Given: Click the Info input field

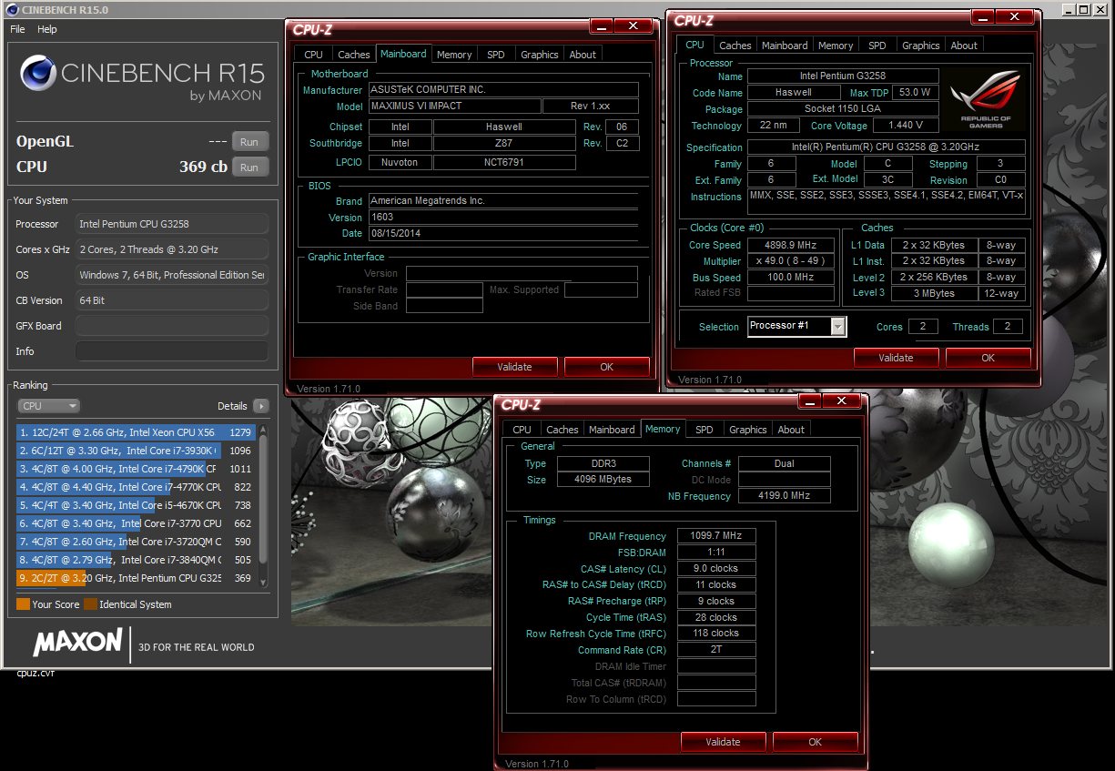Looking at the screenshot, I should [172, 351].
